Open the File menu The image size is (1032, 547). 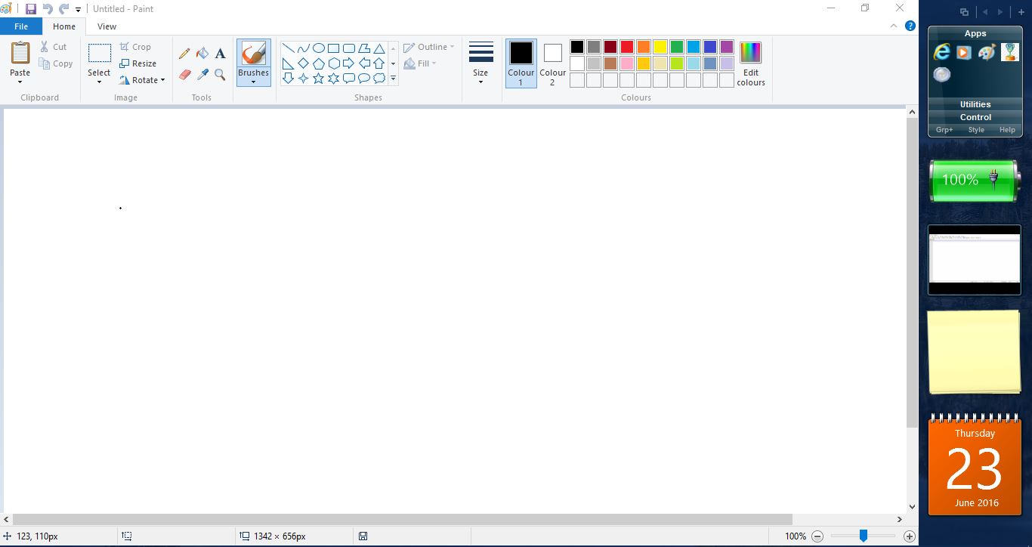click(x=21, y=26)
